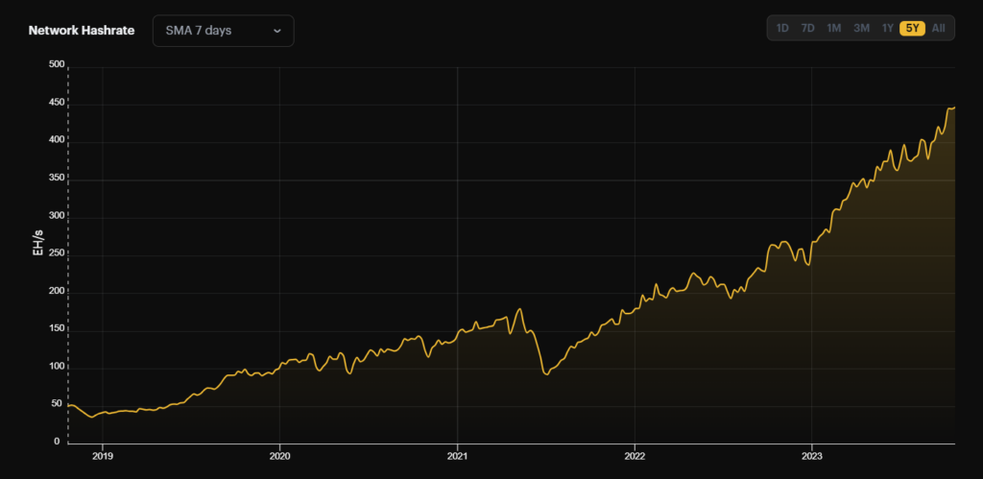Select the 1Y range button
Image resolution: width=983 pixels, height=479 pixels.
click(x=887, y=29)
